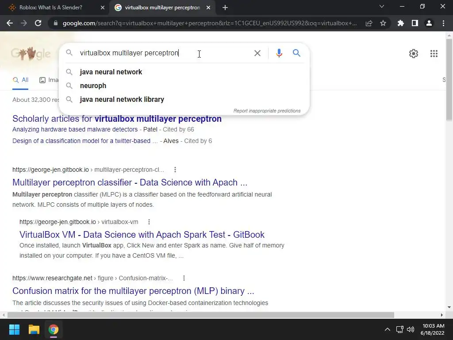Open Chrome tab search dropdown
The image size is (453, 340).
click(382, 6)
